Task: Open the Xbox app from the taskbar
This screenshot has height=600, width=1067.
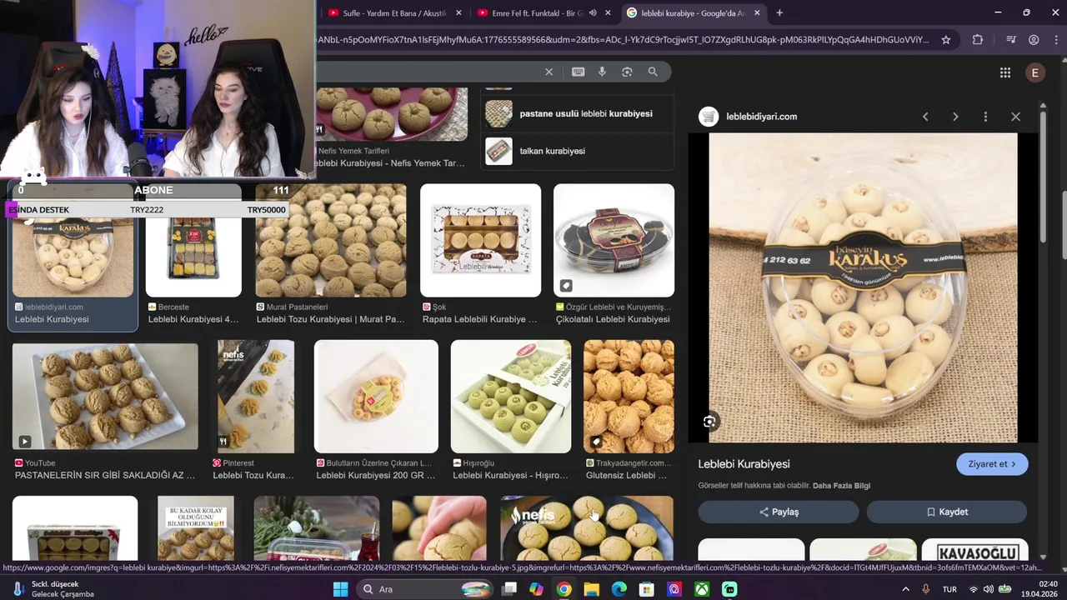Action: (x=702, y=589)
